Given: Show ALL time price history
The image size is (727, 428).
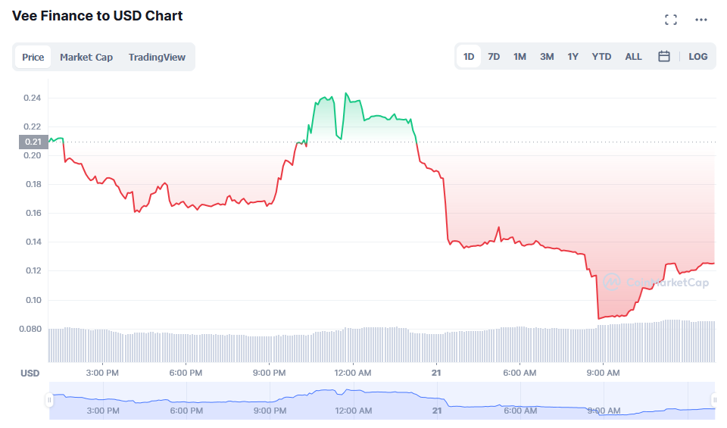Looking at the screenshot, I should click(x=633, y=56).
